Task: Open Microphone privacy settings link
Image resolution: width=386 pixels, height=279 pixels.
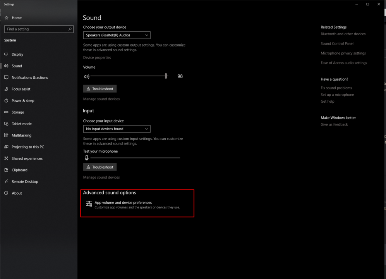Action: click(343, 53)
